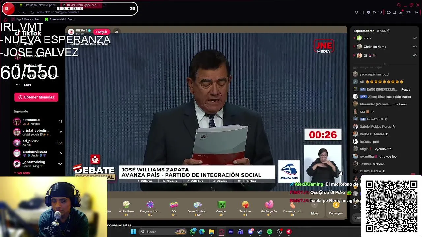The height and width of the screenshot is (237, 422).
Task: Reload the current page
Action: click(25, 12)
